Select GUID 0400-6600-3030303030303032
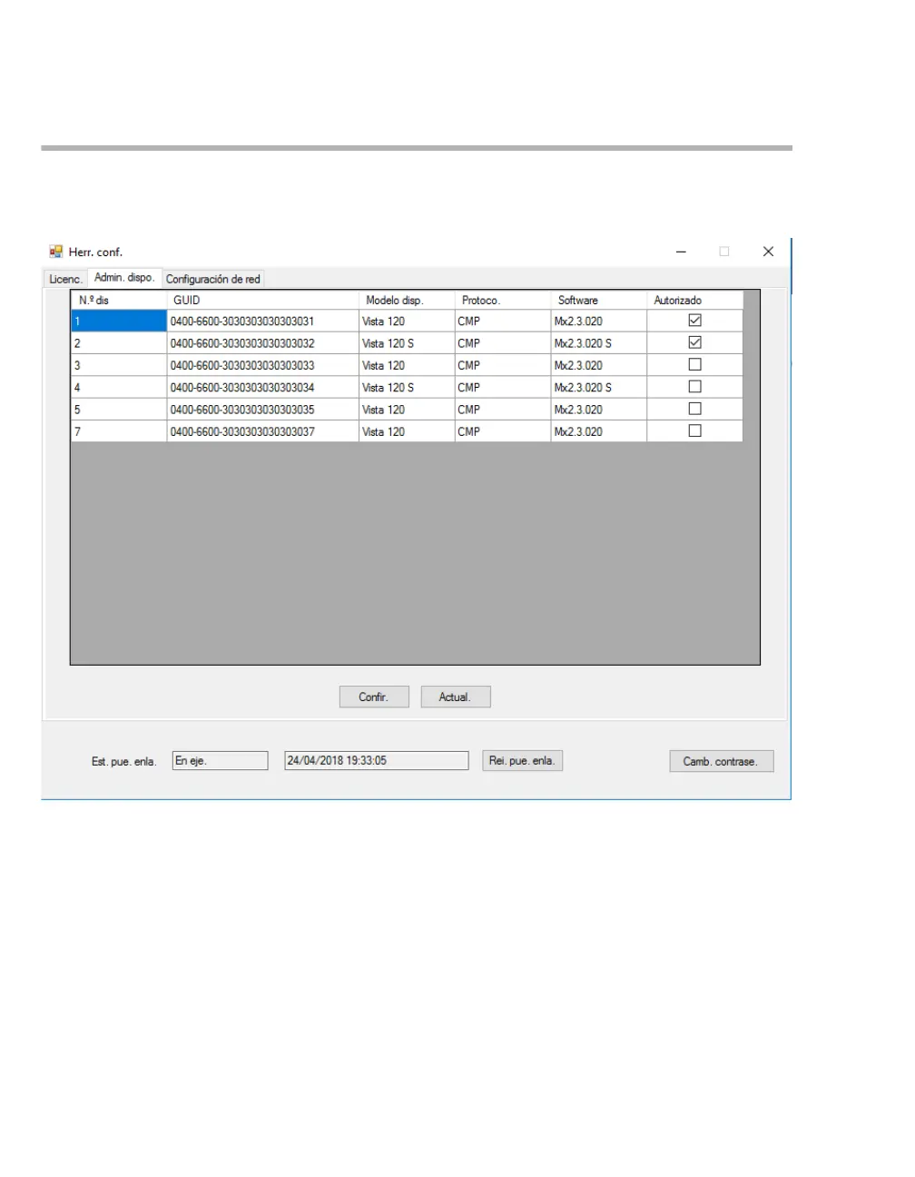This screenshot has height=1177, width=915. coord(263,343)
